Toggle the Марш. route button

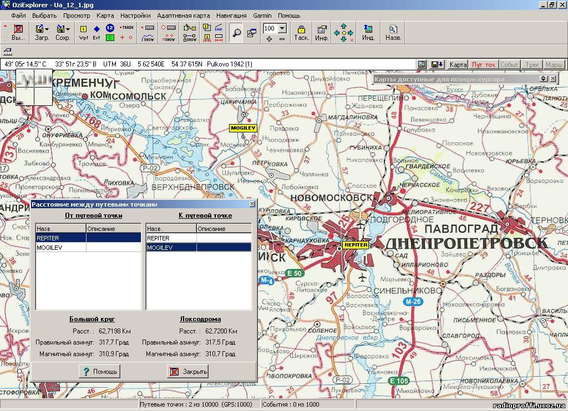pos(555,65)
